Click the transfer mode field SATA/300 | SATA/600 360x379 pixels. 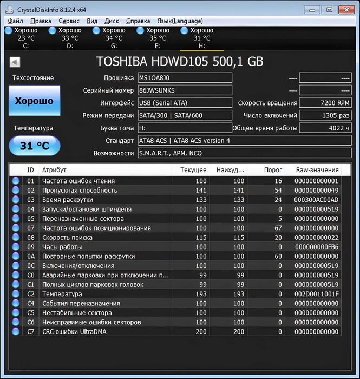point(185,115)
